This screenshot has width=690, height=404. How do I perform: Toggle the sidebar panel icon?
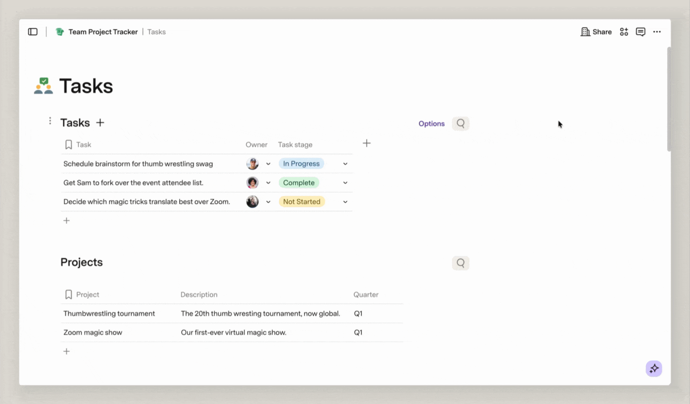33,32
